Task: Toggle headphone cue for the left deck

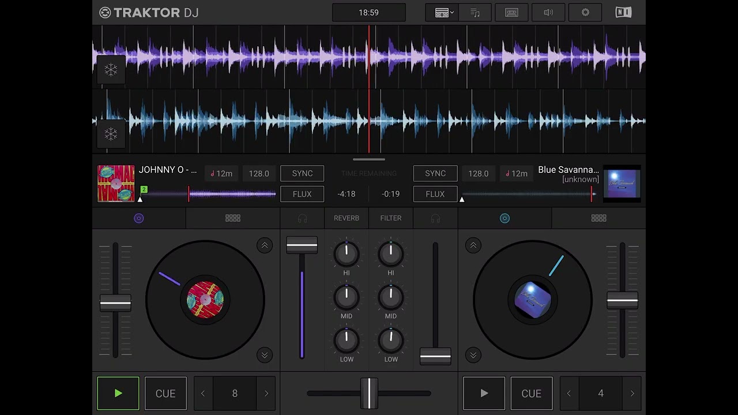Action: (x=302, y=218)
